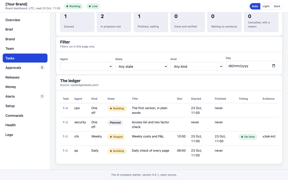Click the [Your Brand] header title
Viewport: 288px width, 180px height.
16,4
